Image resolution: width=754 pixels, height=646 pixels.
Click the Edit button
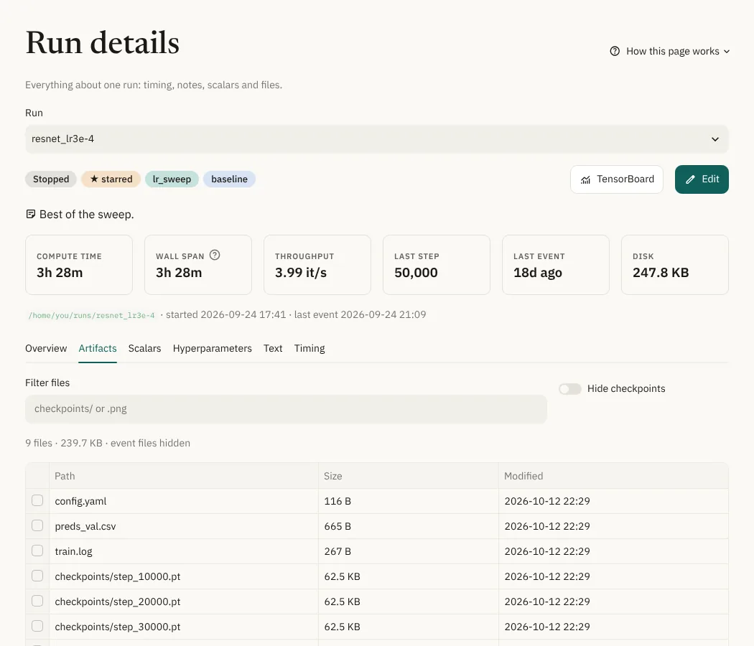click(x=702, y=179)
